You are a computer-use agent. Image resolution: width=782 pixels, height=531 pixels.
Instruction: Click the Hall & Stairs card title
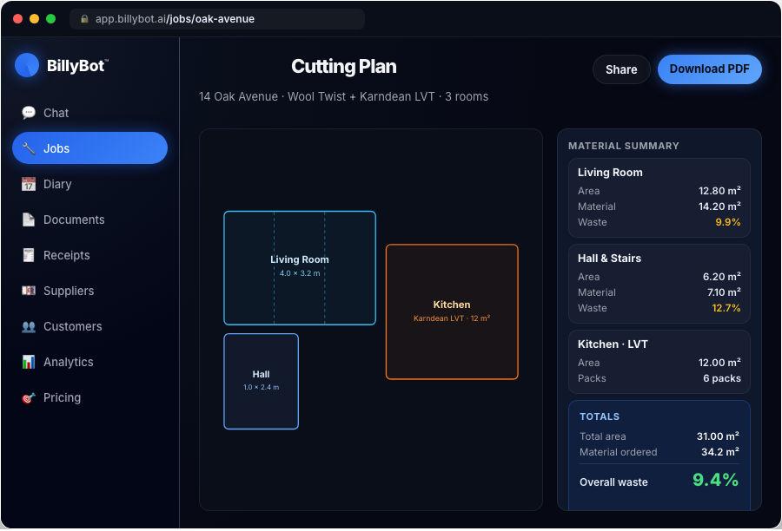[x=609, y=258]
